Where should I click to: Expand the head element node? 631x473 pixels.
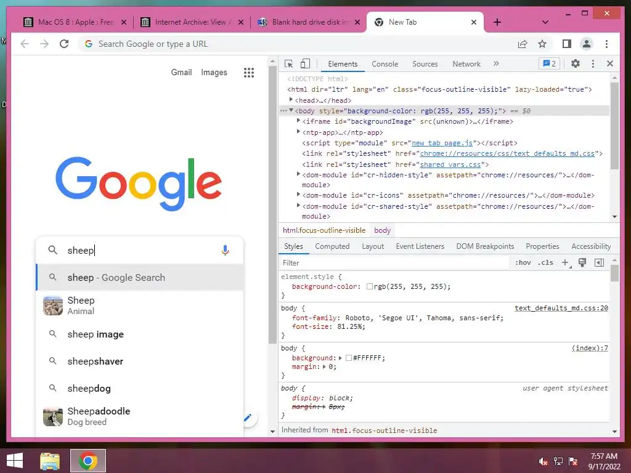(x=291, y=99)
